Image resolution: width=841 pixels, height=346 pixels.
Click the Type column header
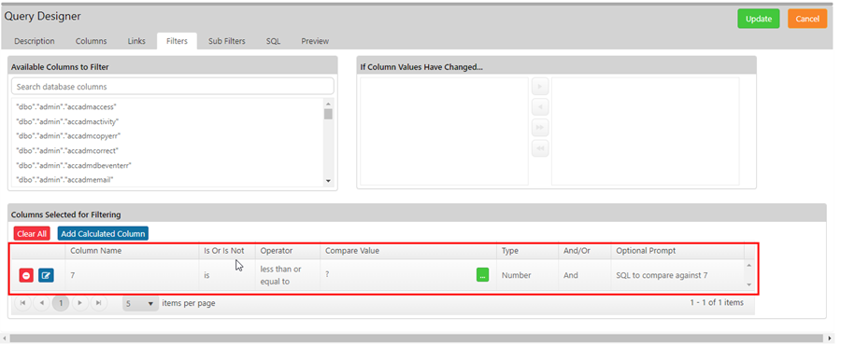tap(527, 251)
